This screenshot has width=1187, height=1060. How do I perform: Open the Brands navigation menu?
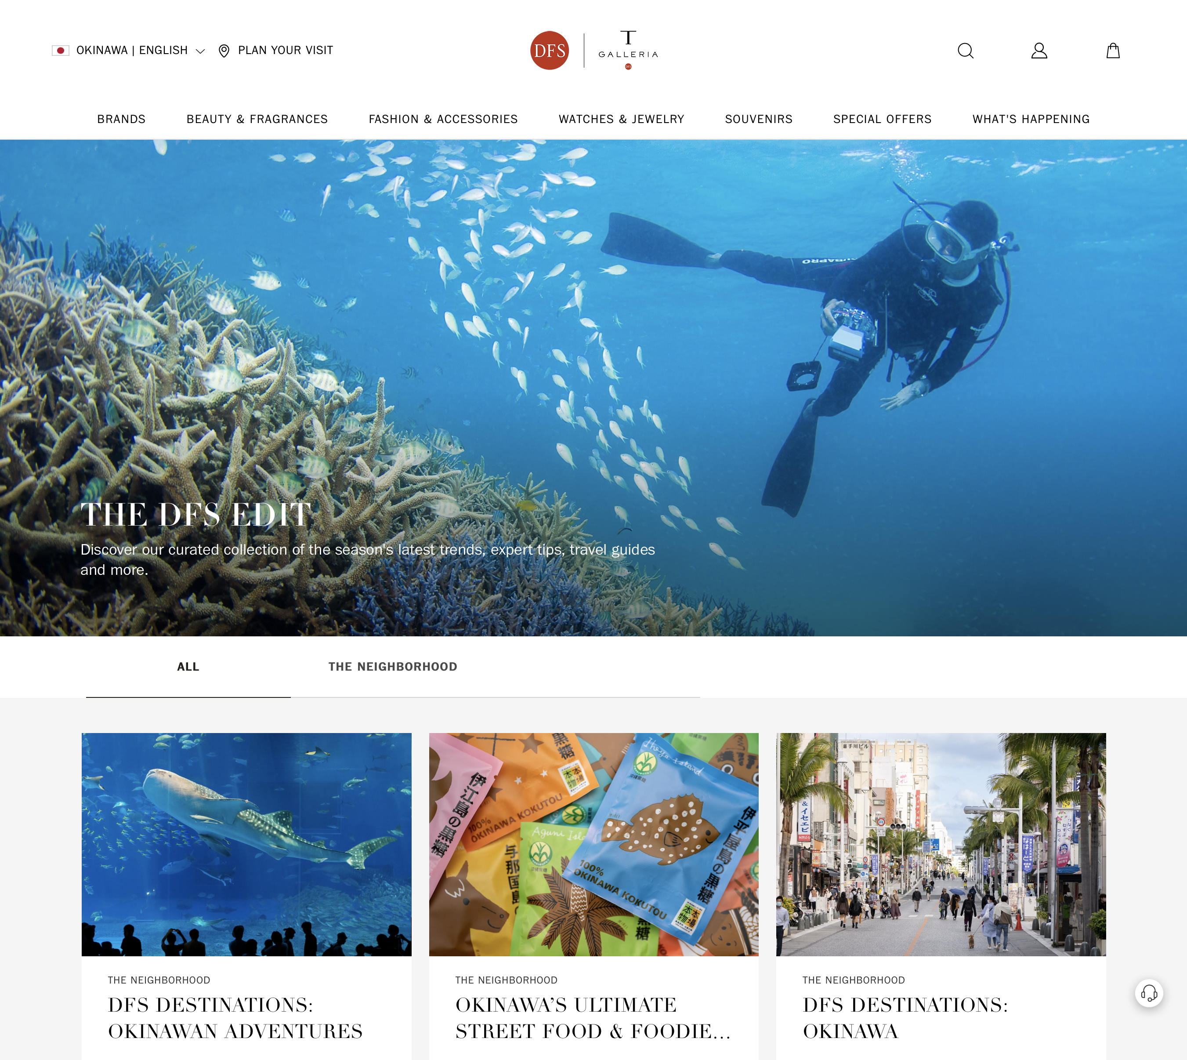121,119
